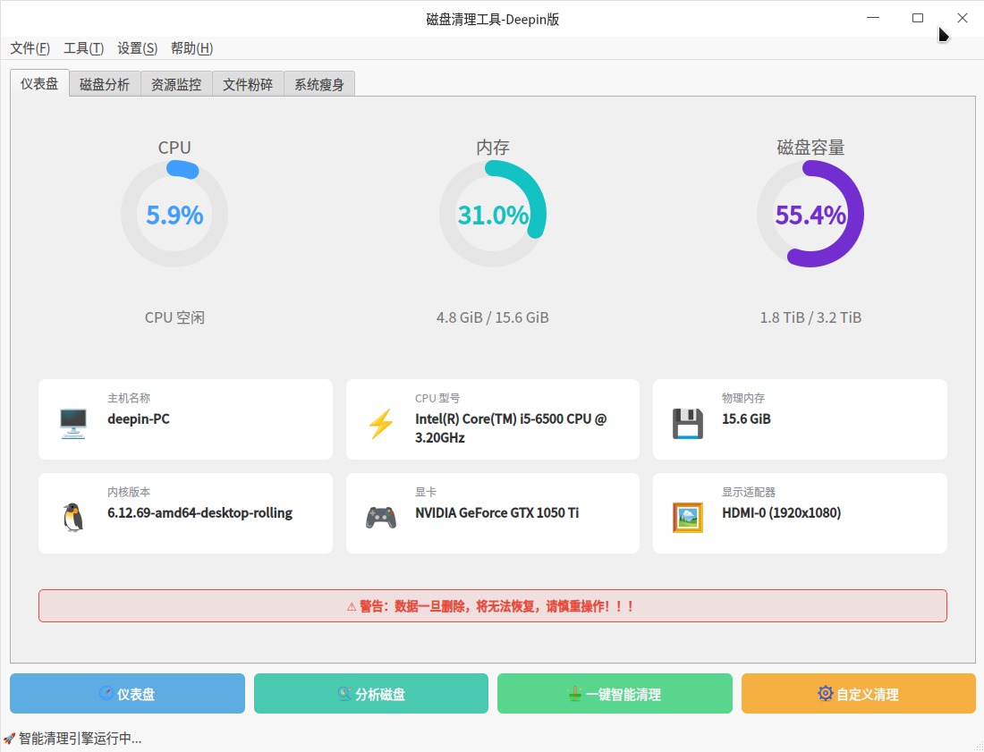The image size is (984, 752).
Task: Click the 智能清理引擎运行中 status bar text
Action: pyautogui.click(x=80, y=739)
